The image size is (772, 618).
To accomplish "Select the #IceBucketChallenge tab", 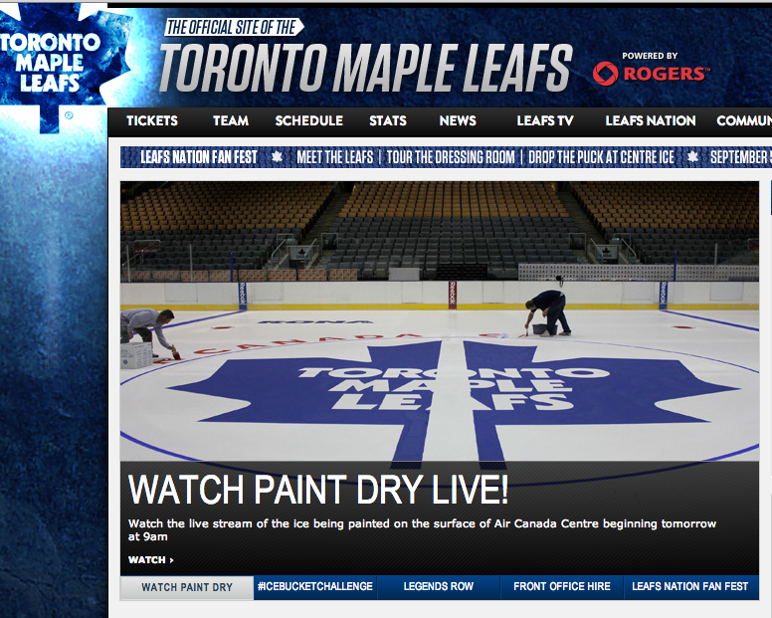I will pyautogui.click(x=315, y=587).
